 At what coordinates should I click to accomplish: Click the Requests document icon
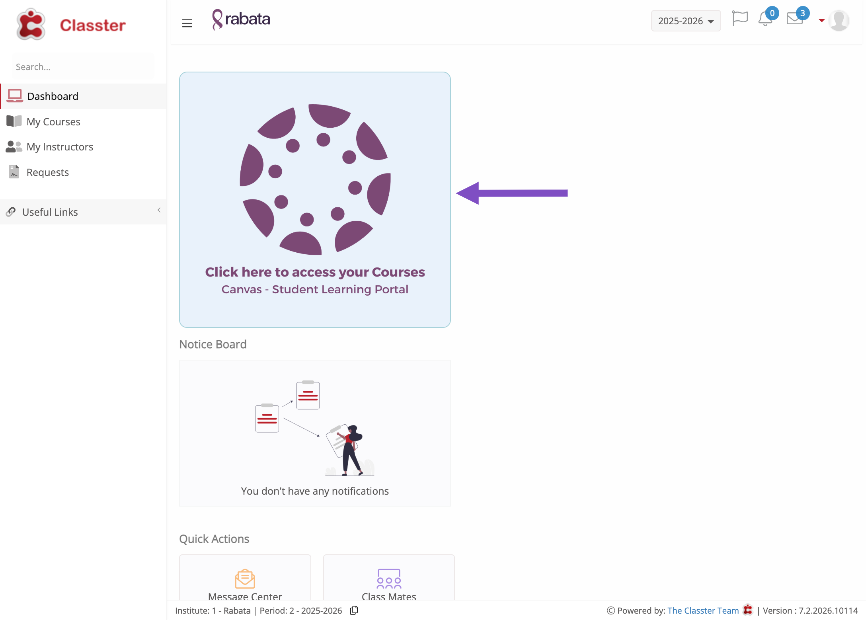tap(14, 172)
